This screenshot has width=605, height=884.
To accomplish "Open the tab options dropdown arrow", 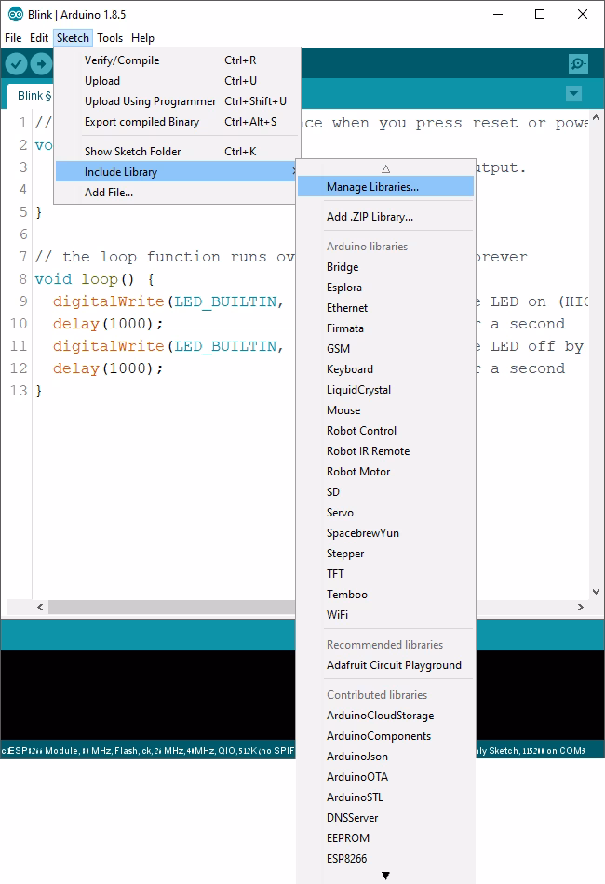I will (573, 94).
